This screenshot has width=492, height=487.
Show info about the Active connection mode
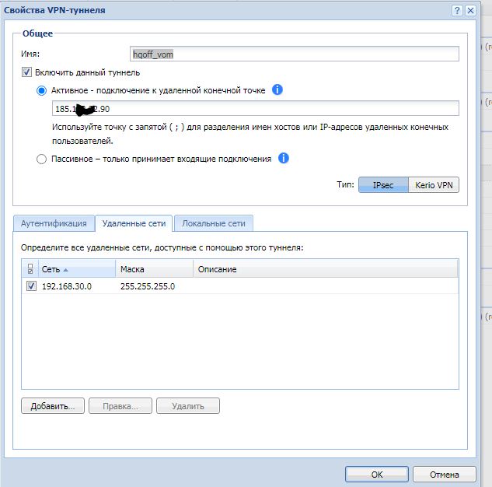click(x=277, y=89)
